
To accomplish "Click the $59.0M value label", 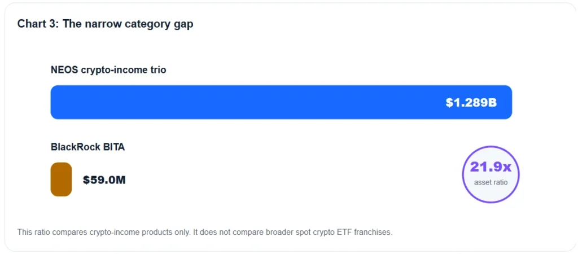I will (104, 180).
